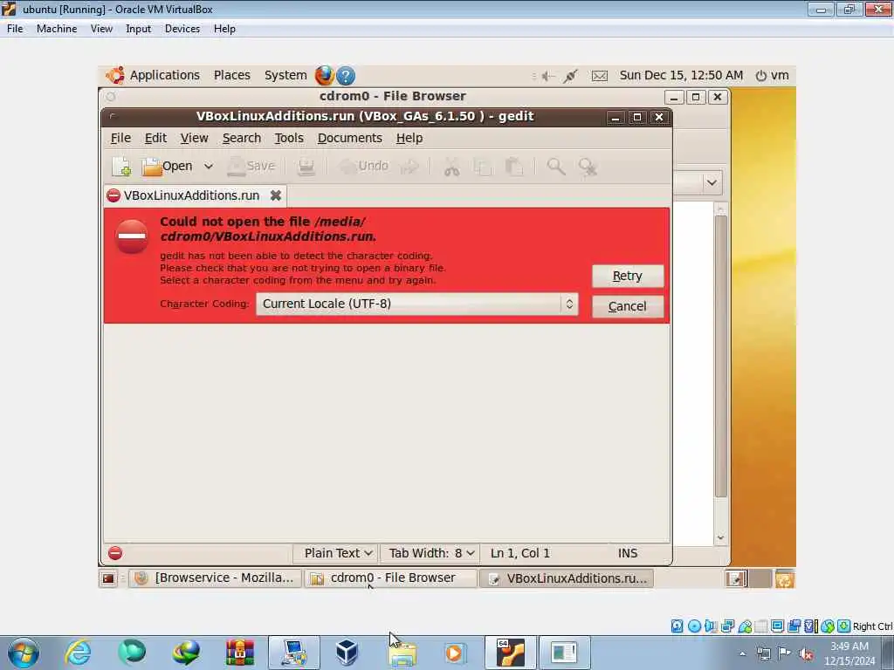Click VirtualBox hard disk activity icon
This screenshot has width=894, height=670.
(677, 626)
